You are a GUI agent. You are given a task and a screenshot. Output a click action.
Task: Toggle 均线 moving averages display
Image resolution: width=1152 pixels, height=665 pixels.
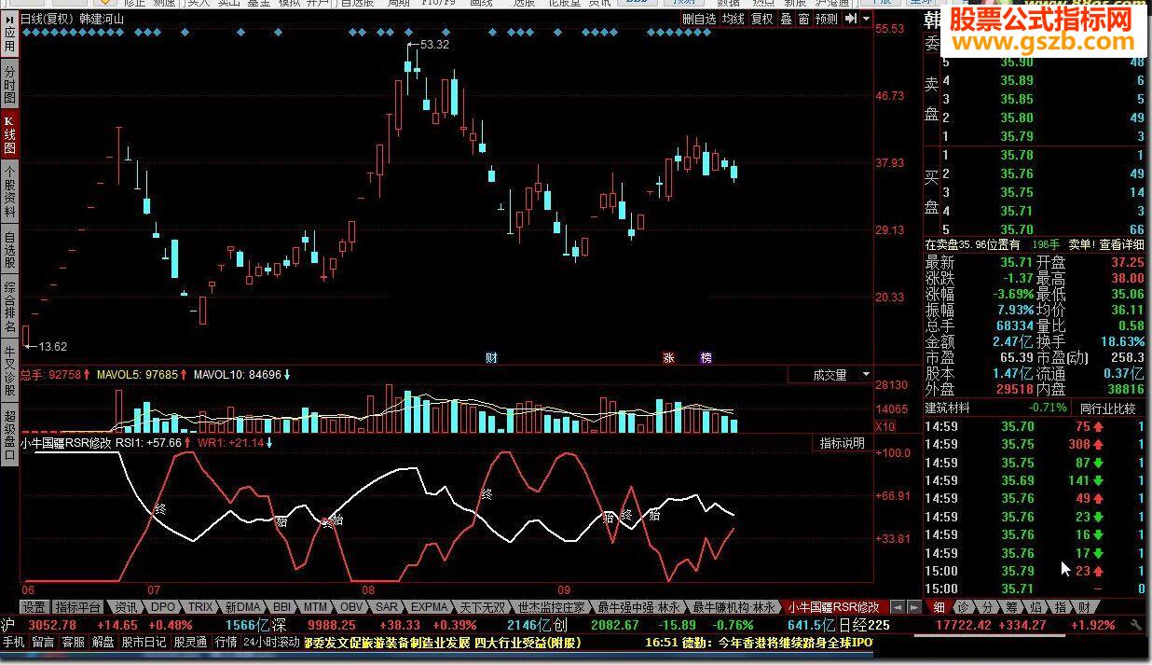[734, 18]
